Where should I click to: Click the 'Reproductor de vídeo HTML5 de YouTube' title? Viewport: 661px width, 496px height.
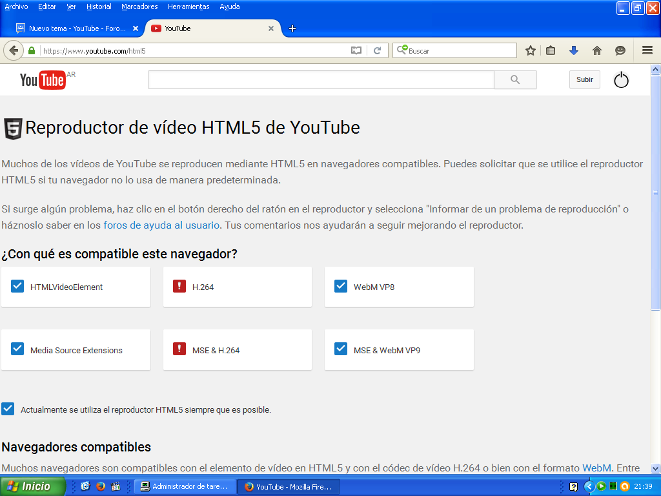click(192, 128)
